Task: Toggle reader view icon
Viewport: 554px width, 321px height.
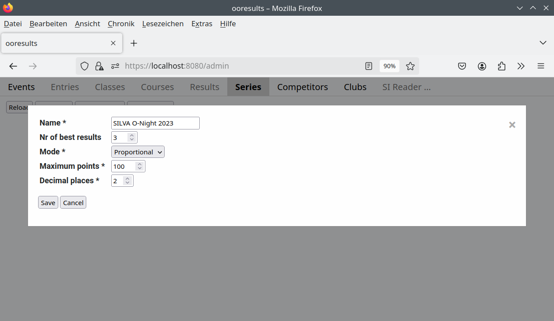Action: coord(369,66)
